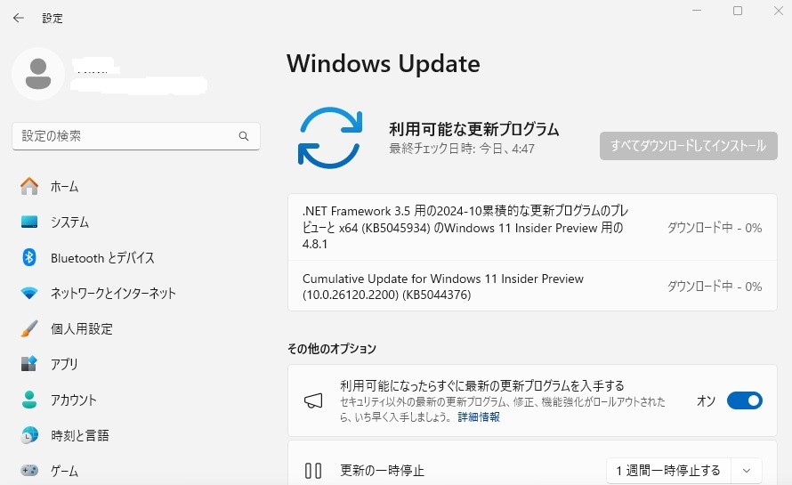The height and width of the screenshot is (485, 792).
Task: Open the 詳細情報 link
Action: 479,417
